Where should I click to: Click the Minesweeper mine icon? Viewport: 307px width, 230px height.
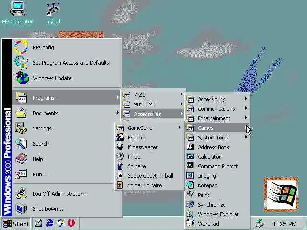pos(120,147)
